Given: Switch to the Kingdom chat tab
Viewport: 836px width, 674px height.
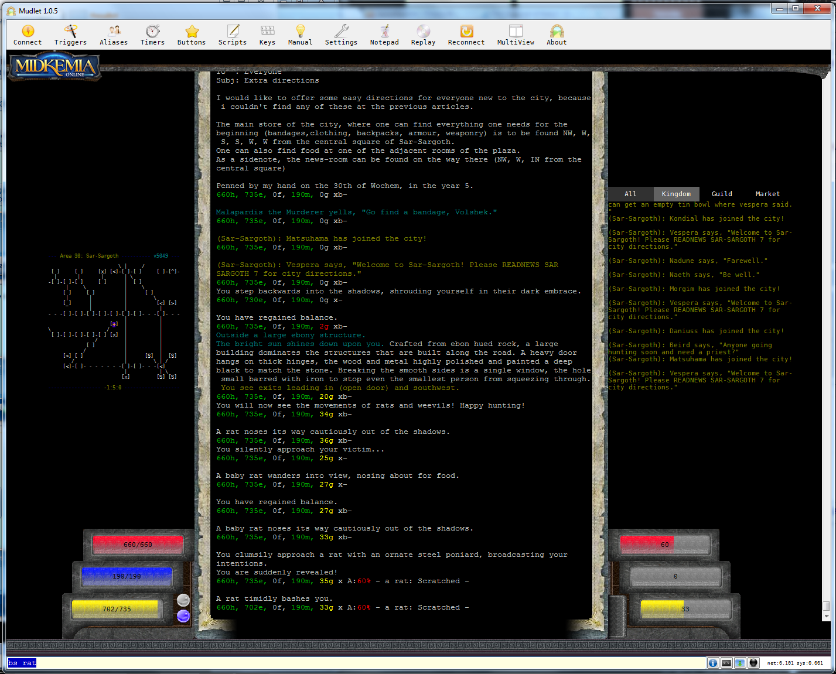Looking at the screenshot, I should (x=676, y=194).
